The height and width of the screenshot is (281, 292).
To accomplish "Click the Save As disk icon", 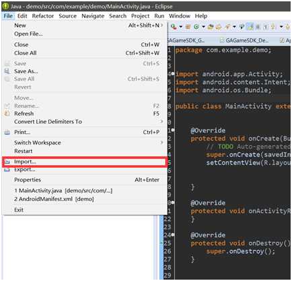I will [7, 71].
